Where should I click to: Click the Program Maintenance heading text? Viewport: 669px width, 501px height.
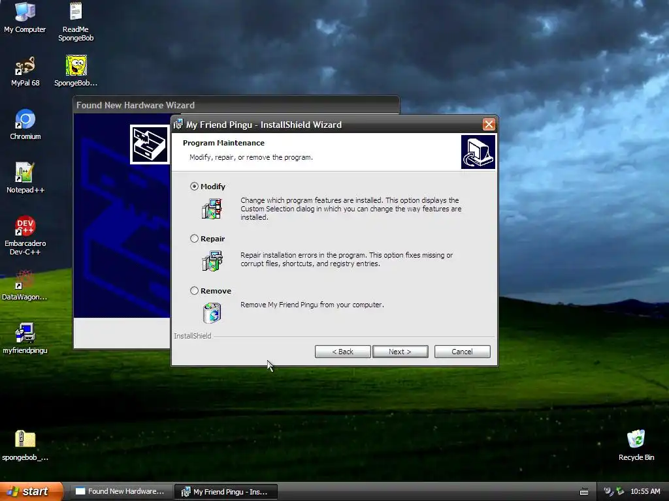pos(223,143)
